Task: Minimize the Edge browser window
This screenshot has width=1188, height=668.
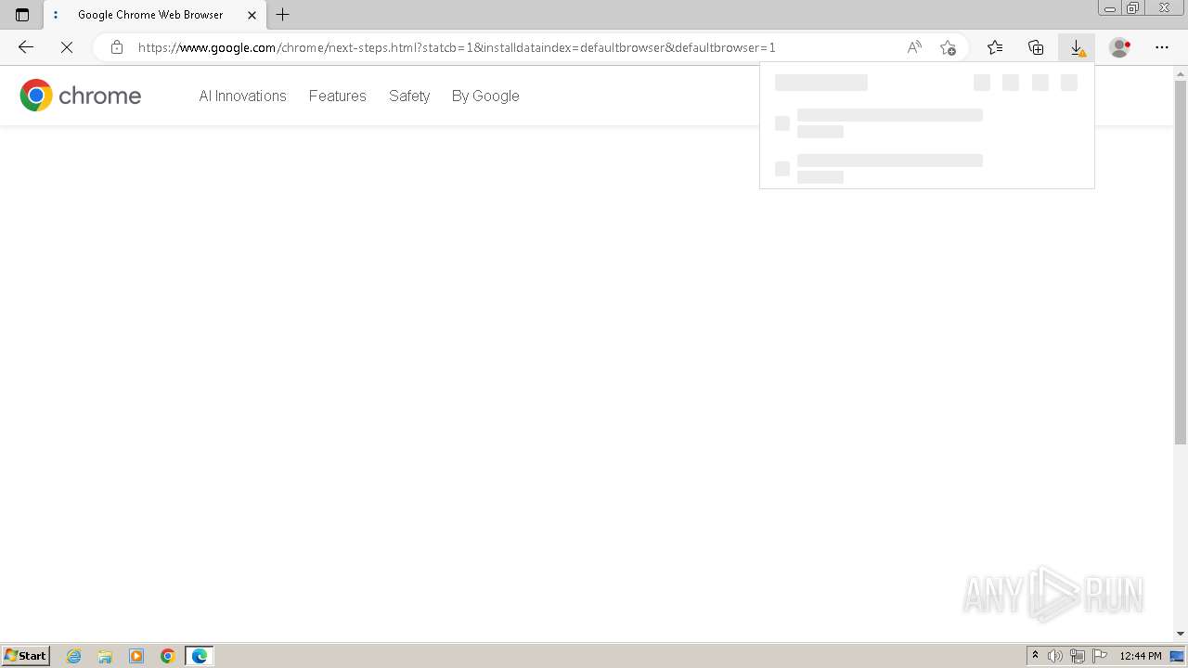Action: [x=1110, y=7]
